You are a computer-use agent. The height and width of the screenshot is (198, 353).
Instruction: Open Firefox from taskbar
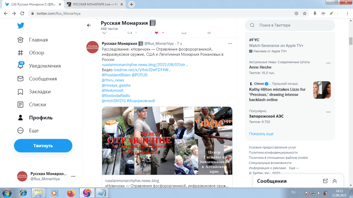71,193
